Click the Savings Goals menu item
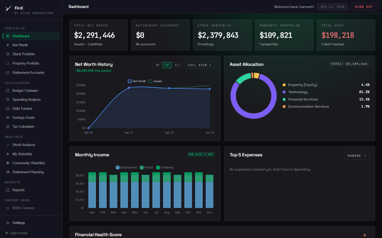382x238 pixels. tap(31, 117)
